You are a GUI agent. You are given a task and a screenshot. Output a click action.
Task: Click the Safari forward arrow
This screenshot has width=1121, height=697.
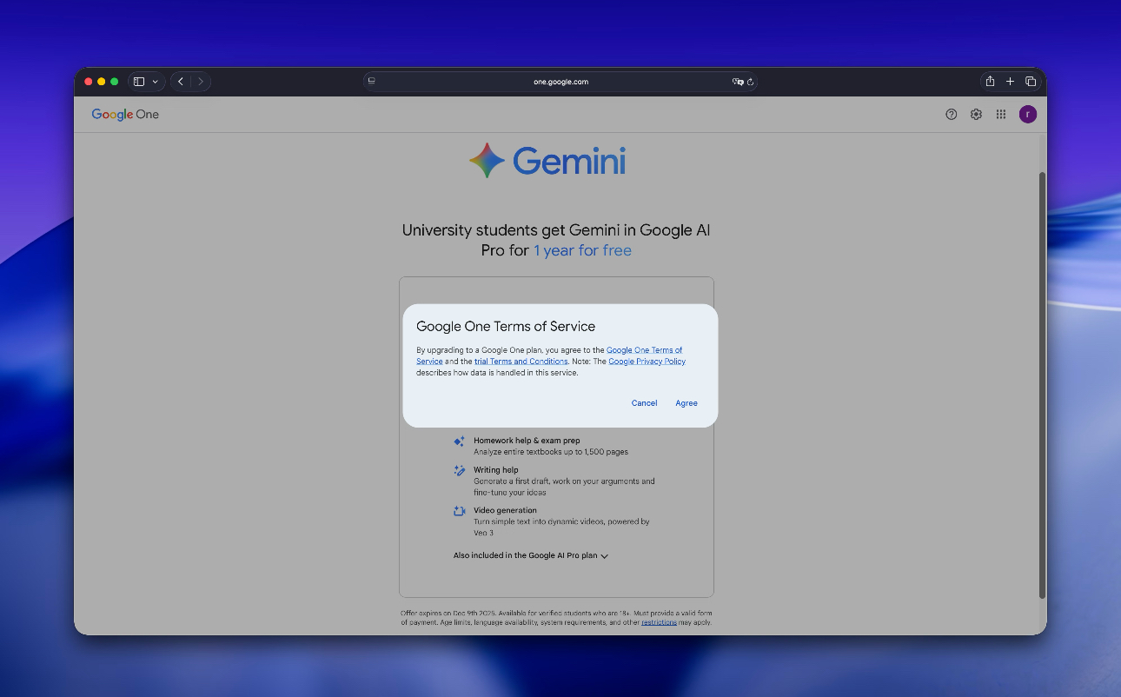tap(201, 82)
